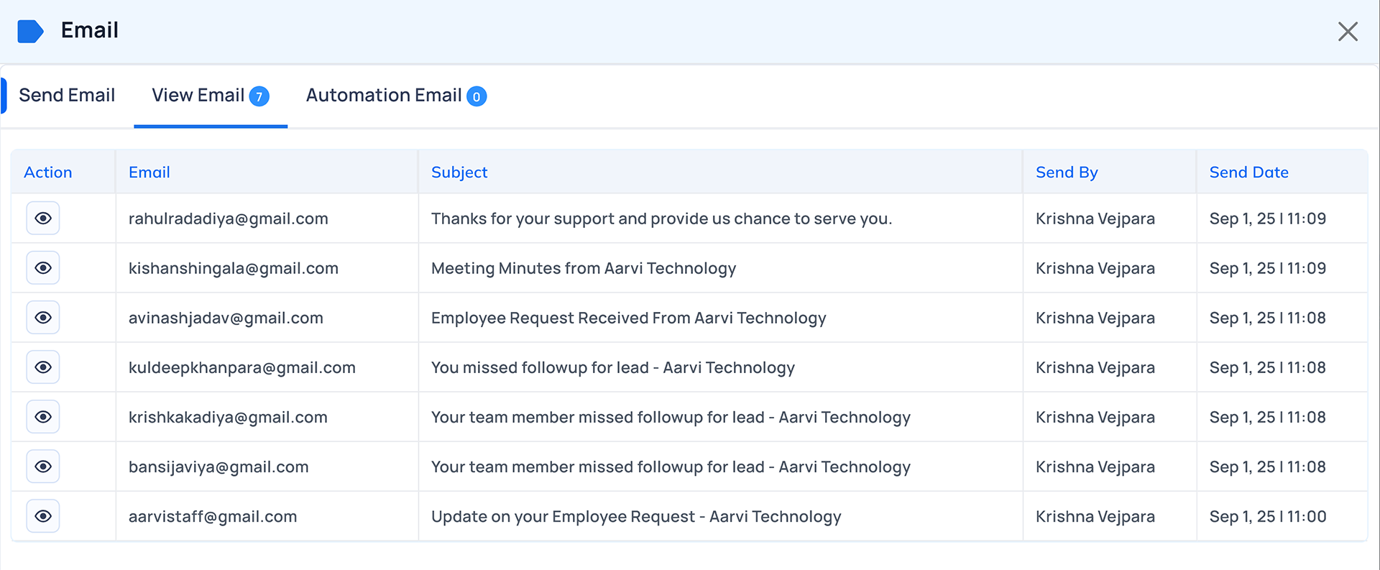Click the Update on your Employee Request subject

[635, 516]
